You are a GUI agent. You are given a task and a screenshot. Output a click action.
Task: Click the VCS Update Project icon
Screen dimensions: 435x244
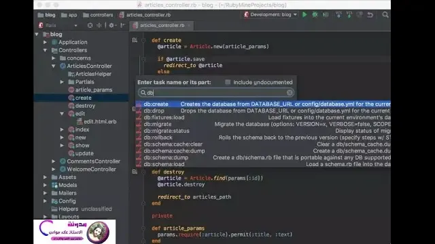click(338, 15)
